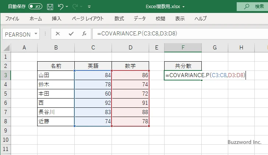Toggle the AutoSave switch
This screenshot has width=268, height=155.
(x=35, y=7)
